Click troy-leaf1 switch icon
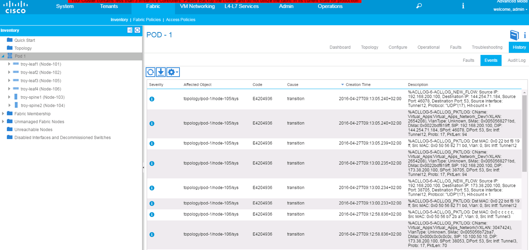The width and height of the screenshot is (529, 250). 16,64
